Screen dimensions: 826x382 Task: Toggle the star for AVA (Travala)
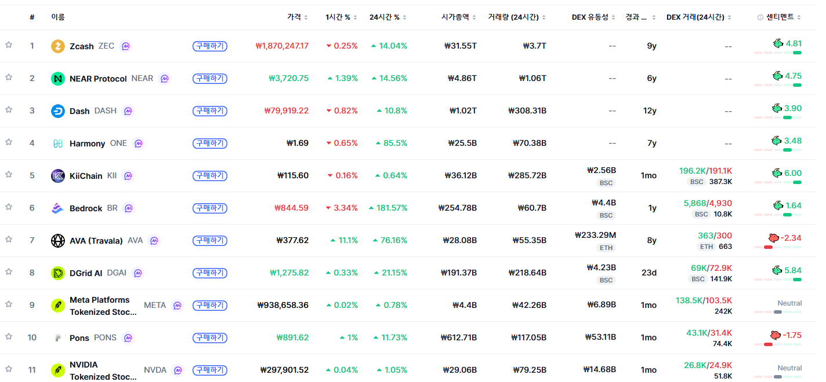[x=9, y=240]
